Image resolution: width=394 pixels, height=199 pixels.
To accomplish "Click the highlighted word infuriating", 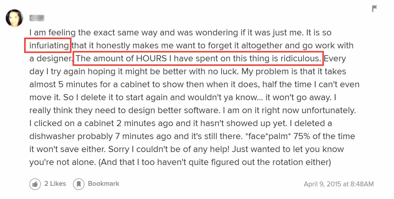I will [49, 46].
